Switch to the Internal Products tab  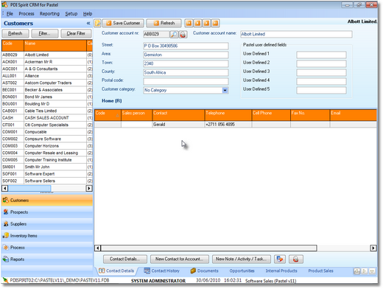(x=281, y=271)
